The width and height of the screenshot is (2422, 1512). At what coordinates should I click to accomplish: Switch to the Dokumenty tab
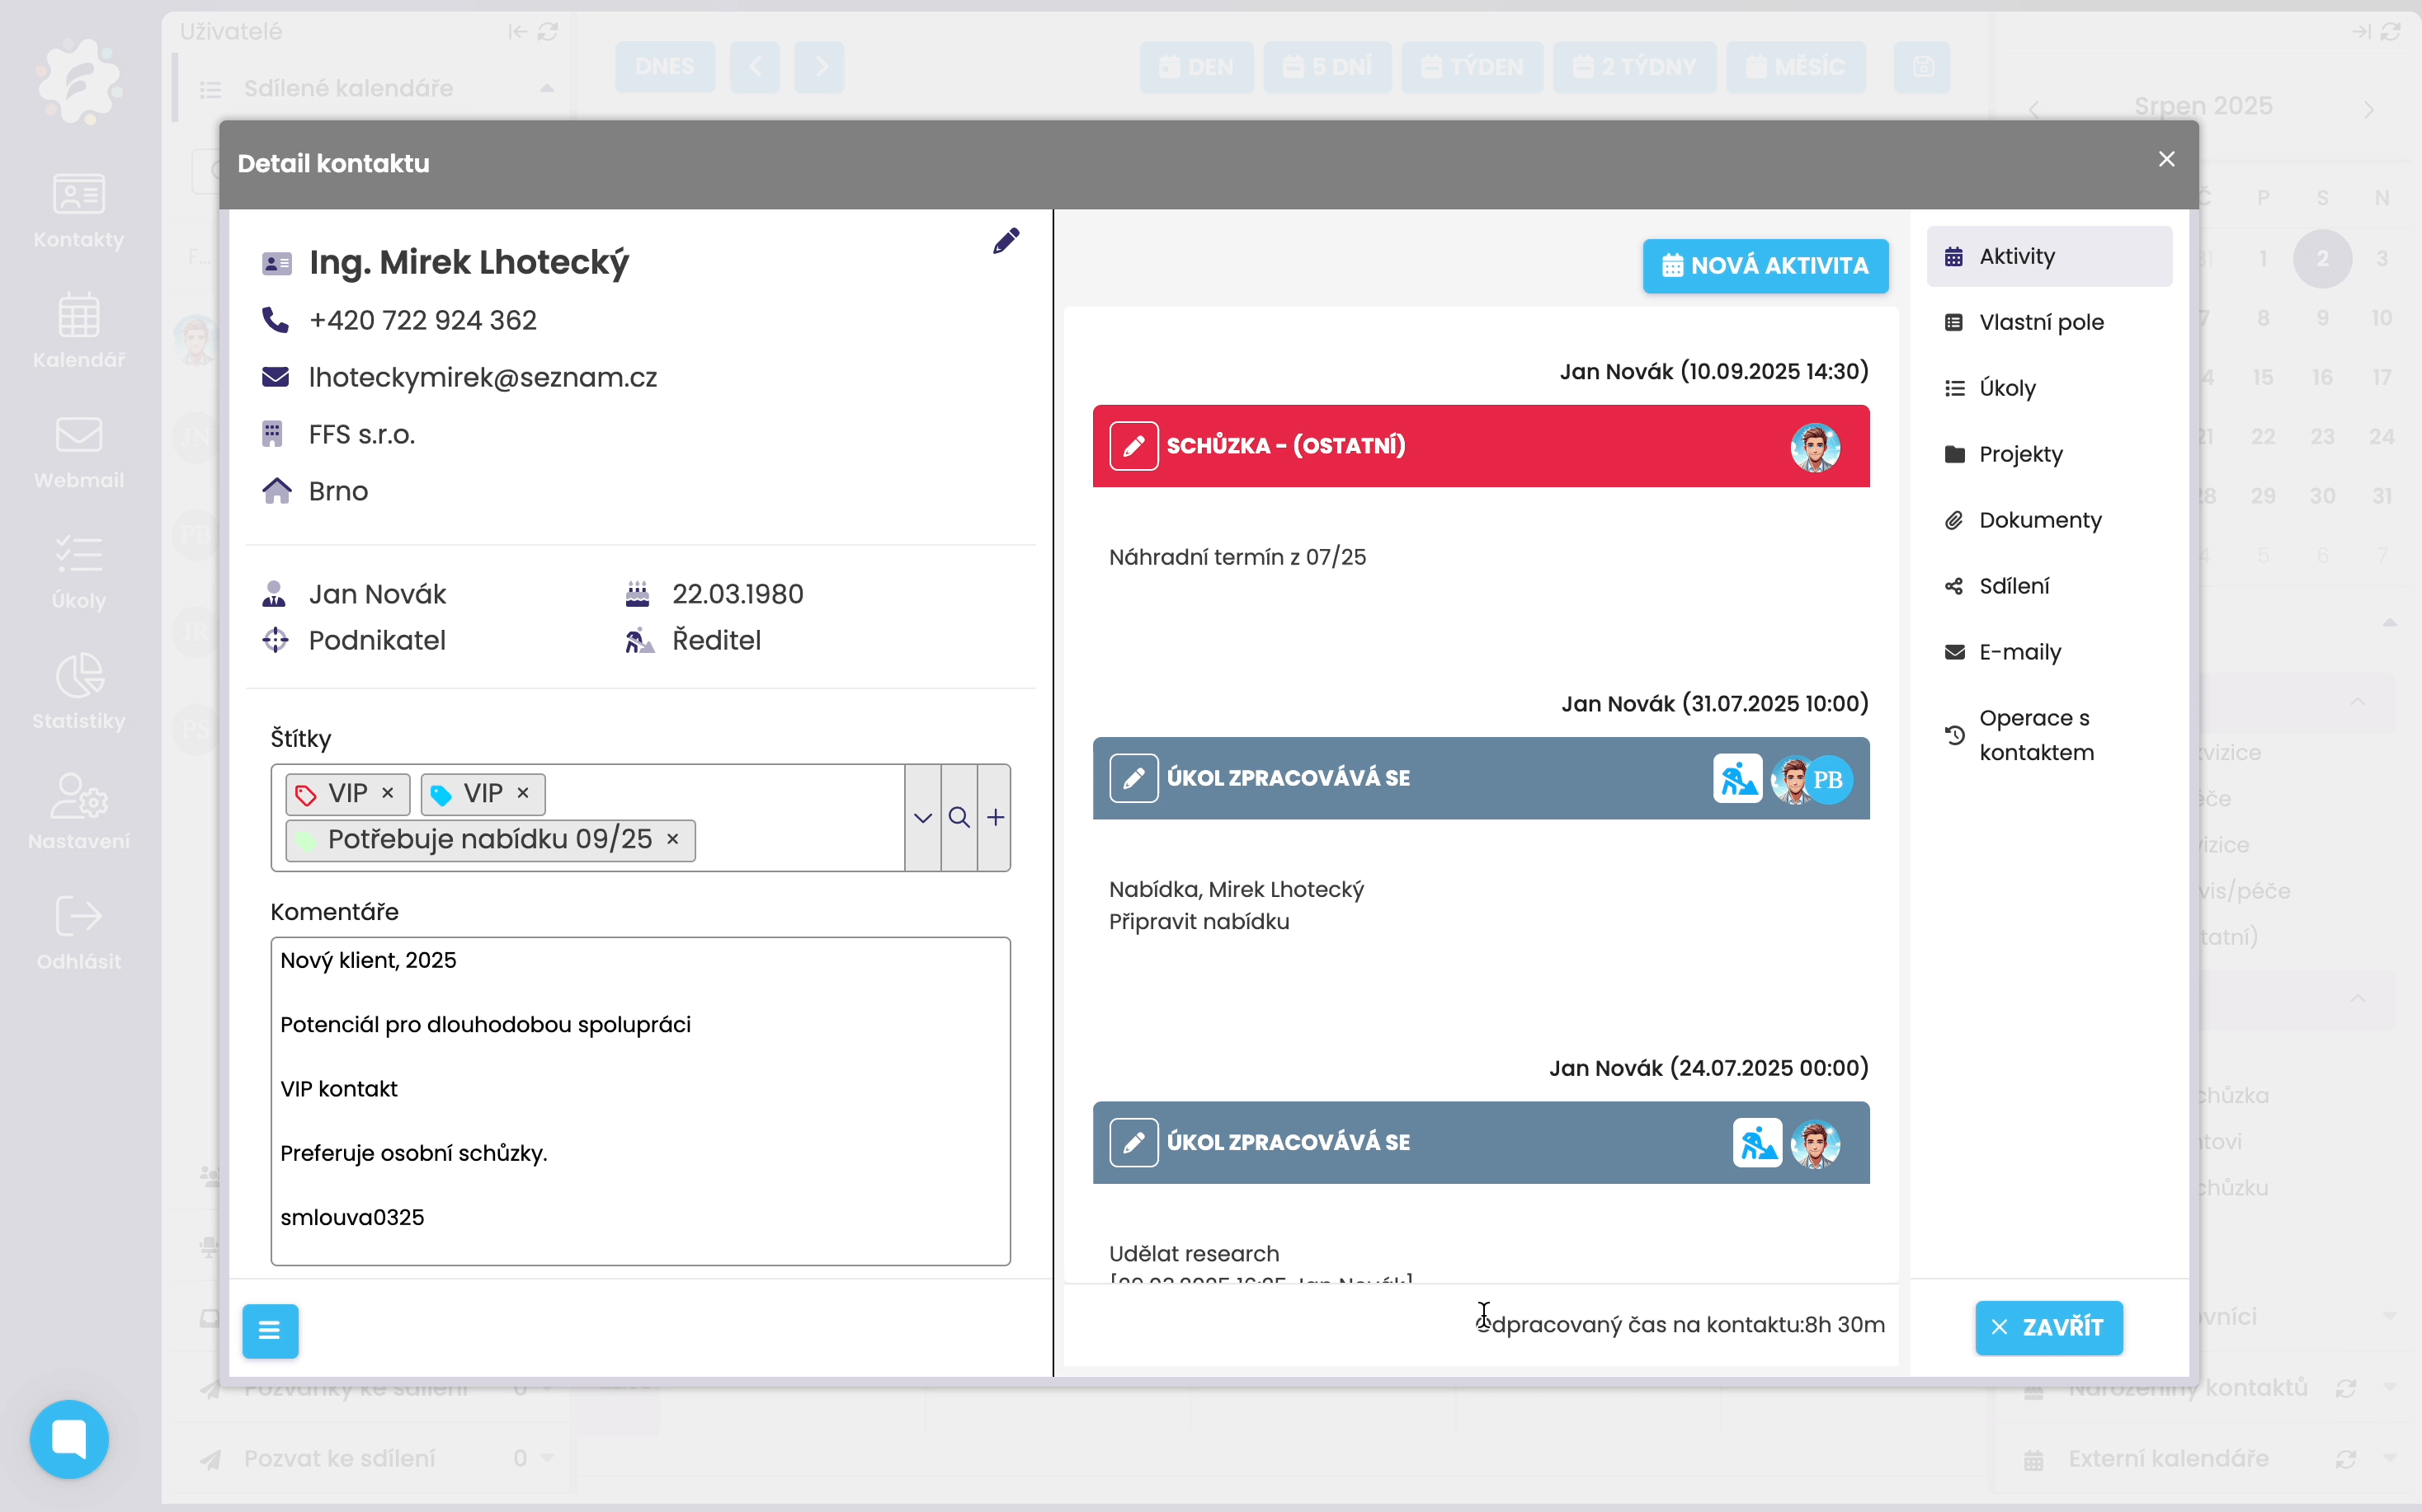point(2039,520)
